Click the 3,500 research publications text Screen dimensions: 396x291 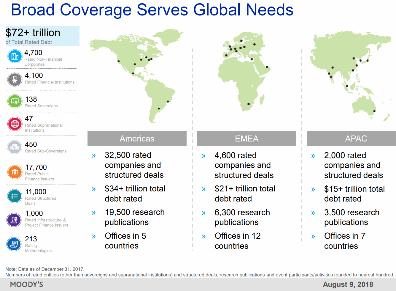pyautogui.click(x=352, y=217)
